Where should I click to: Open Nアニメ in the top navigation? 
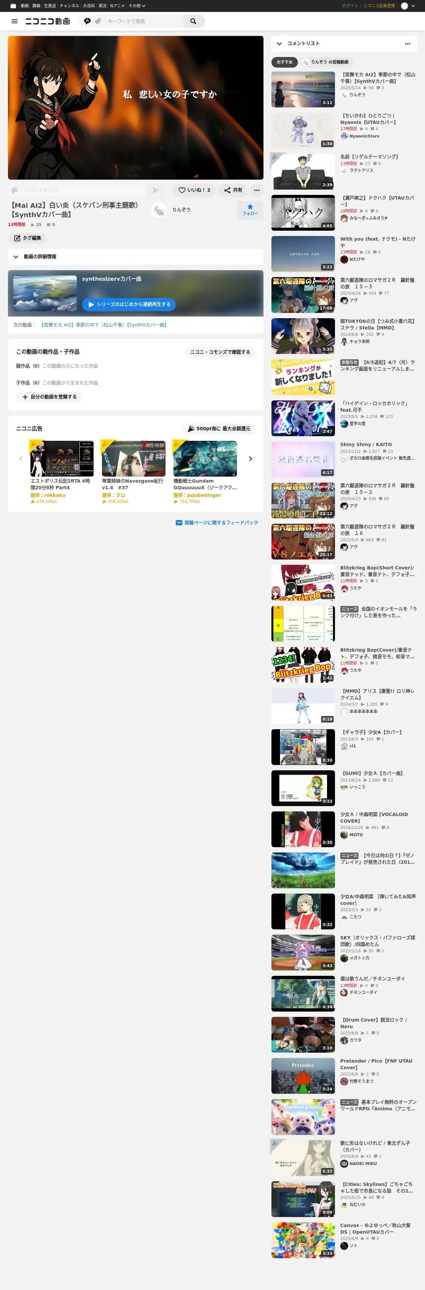pos(118,6)
